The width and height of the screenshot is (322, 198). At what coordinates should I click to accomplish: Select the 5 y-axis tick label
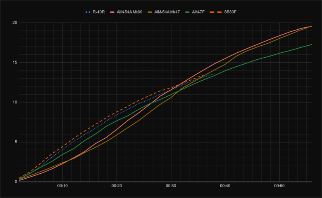(15, 142)
